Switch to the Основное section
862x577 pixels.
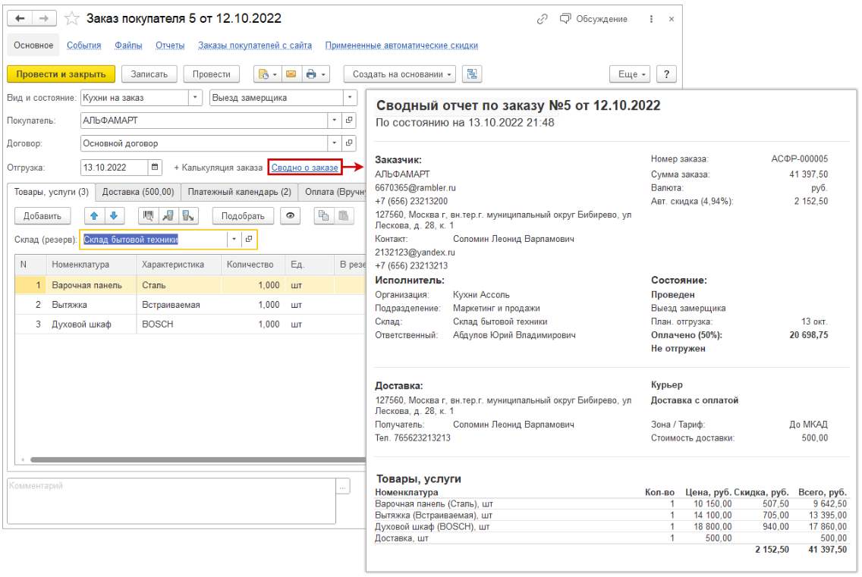coord(33,45)
